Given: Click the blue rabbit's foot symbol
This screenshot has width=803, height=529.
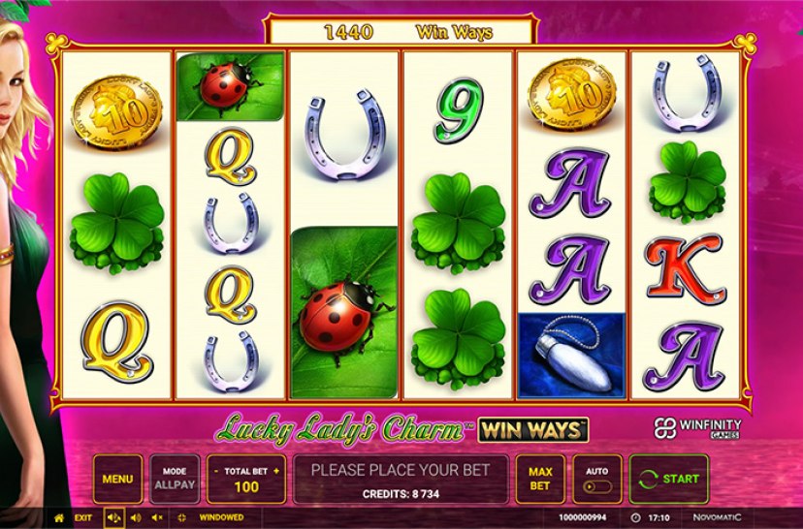Looking at the screenshot, I should pyautogui.click(x=572, y=355).
